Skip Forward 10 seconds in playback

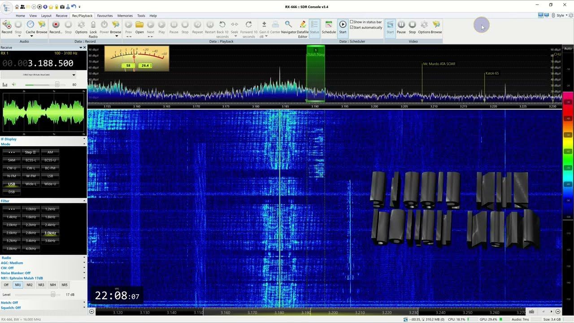[249, 29]
